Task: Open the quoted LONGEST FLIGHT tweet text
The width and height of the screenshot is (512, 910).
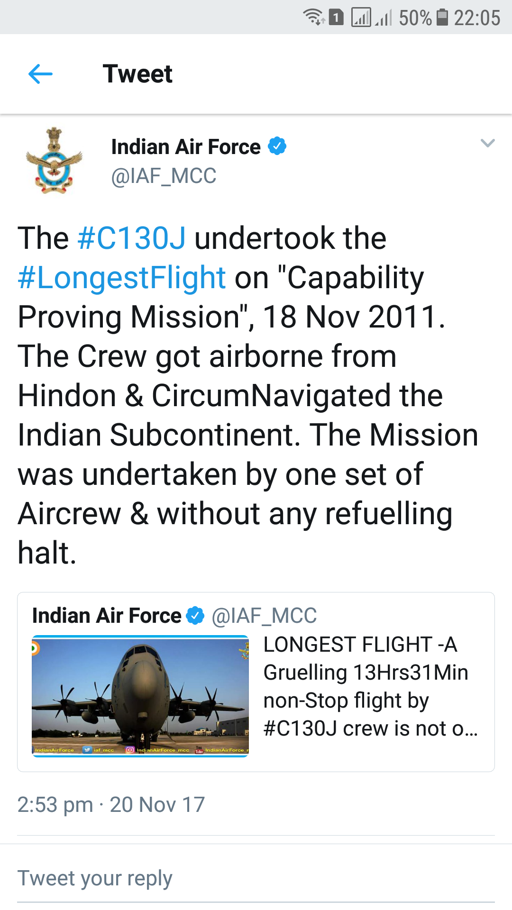Action: [x=370, y=686]
